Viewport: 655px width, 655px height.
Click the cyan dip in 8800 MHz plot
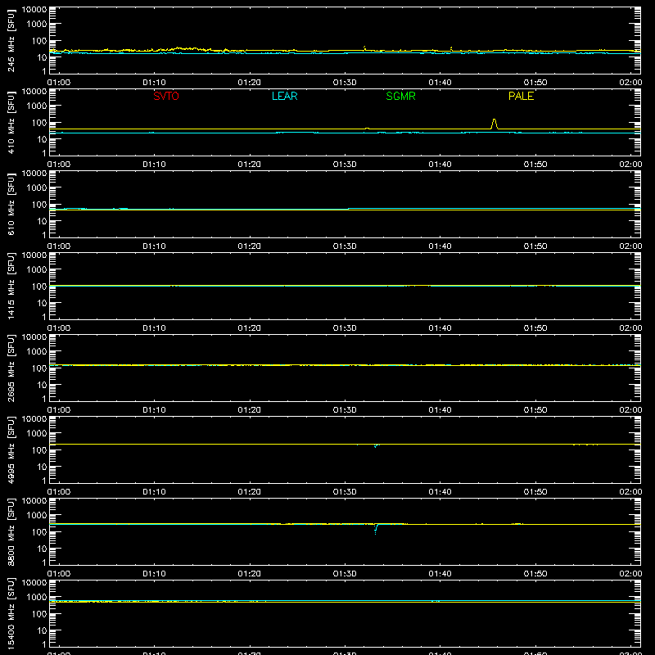tap(376, 529)
